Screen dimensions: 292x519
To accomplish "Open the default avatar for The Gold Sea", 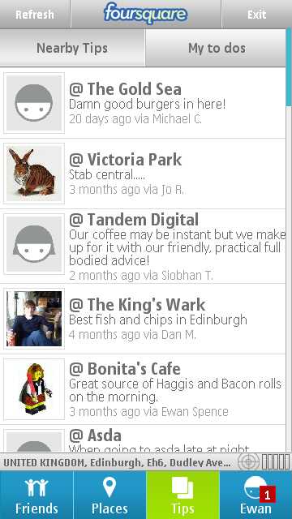I will pos(34,103).
